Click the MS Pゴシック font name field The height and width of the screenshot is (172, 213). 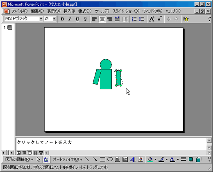22,19
